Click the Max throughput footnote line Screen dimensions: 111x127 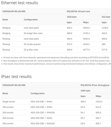(x=55, y=61)
